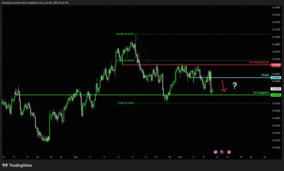Click the 0.00% (0.65209) Fibonacci label
This screenshot has width=284, height=171.
pos(126,103)
